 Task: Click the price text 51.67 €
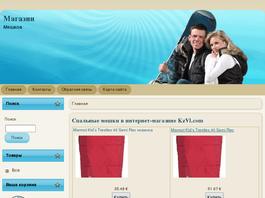tap(214, 189)
